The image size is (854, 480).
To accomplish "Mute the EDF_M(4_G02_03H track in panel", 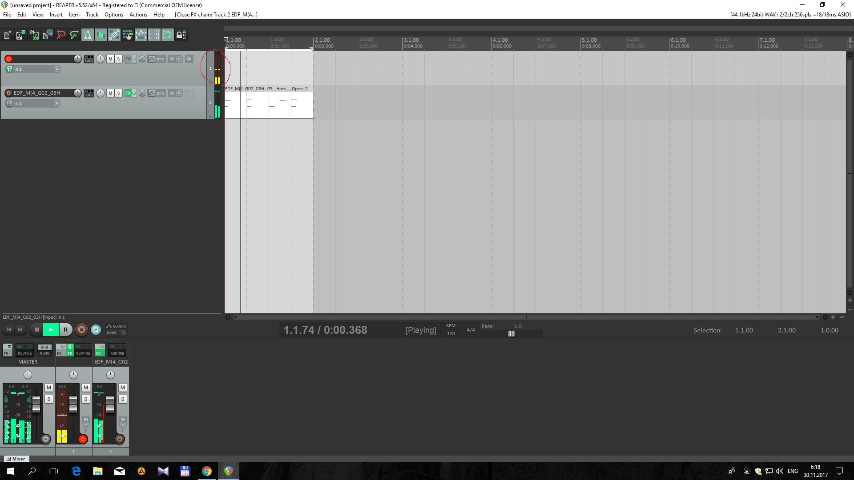I will point(110,93).
